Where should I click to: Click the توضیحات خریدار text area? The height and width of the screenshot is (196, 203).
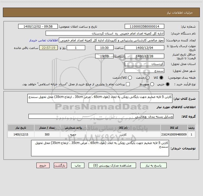click(100, 148)
